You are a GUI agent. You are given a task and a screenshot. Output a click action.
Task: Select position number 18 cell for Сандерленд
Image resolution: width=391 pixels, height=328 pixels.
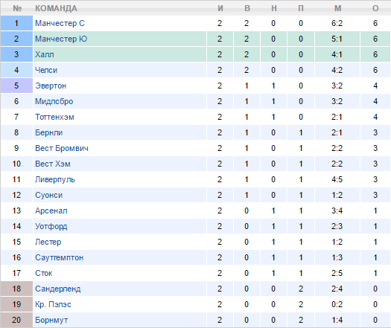pyautogui.click(x=16, y=289)
